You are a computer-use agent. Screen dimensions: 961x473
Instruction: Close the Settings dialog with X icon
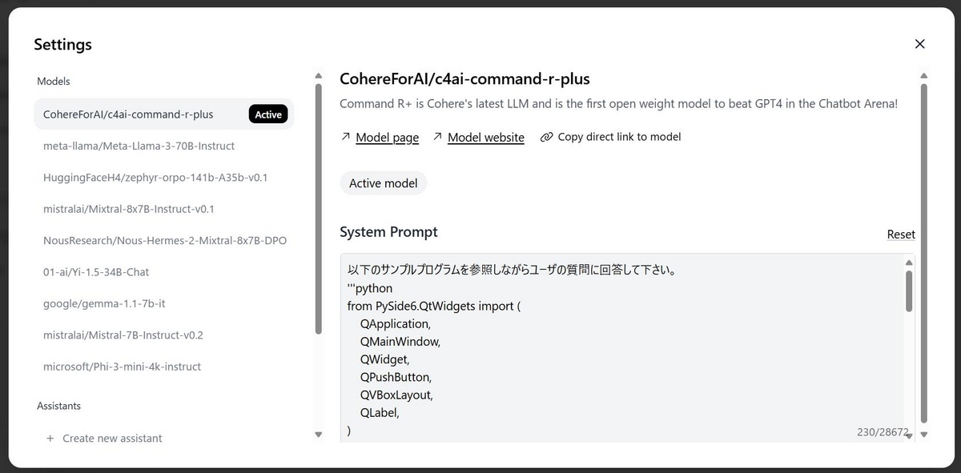919,44
